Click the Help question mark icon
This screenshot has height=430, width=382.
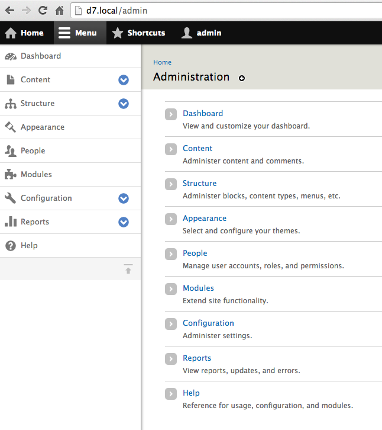click(x=10, y=246)
